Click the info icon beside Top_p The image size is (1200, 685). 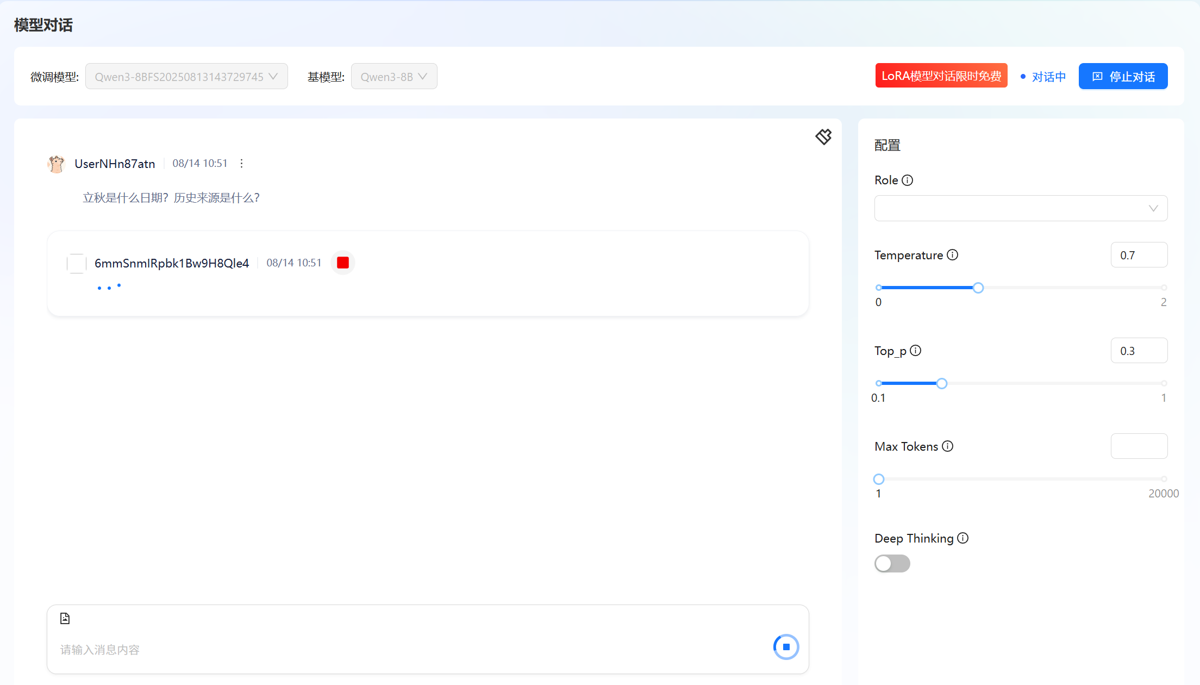tap(915, 351)
